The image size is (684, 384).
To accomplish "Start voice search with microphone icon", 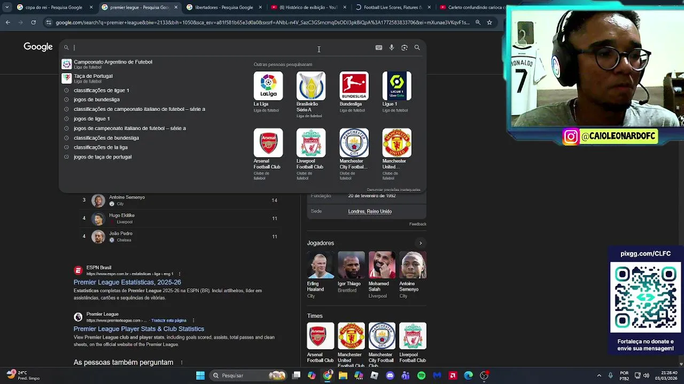I will coord(392,47).
